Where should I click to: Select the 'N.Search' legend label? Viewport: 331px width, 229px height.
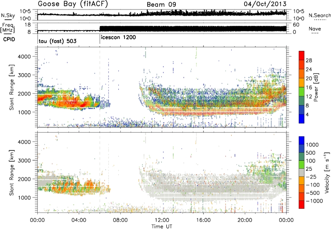319,15
